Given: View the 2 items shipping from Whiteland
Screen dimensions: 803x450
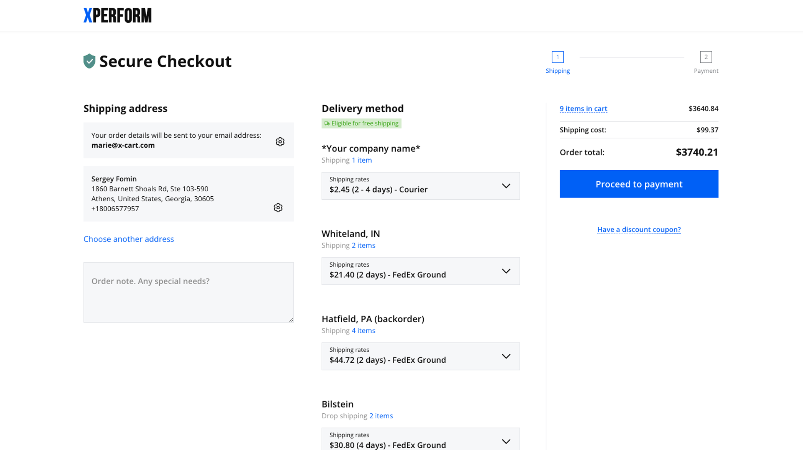Looking at the screenshot, I should pos(363,245).
